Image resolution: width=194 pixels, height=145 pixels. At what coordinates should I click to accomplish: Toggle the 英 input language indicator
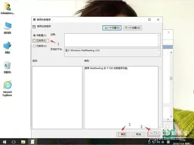point(163,142)
